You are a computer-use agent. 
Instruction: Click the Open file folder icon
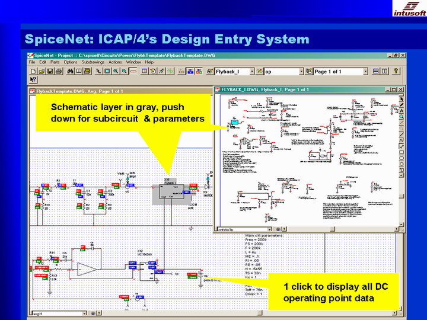point(42,71)
